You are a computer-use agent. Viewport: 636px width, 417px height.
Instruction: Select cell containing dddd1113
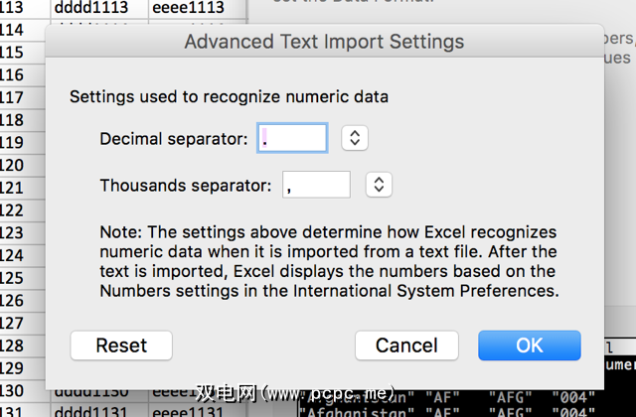(x=96, y=10)
